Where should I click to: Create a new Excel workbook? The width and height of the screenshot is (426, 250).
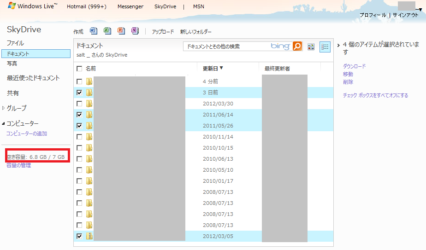click(107, 31)
